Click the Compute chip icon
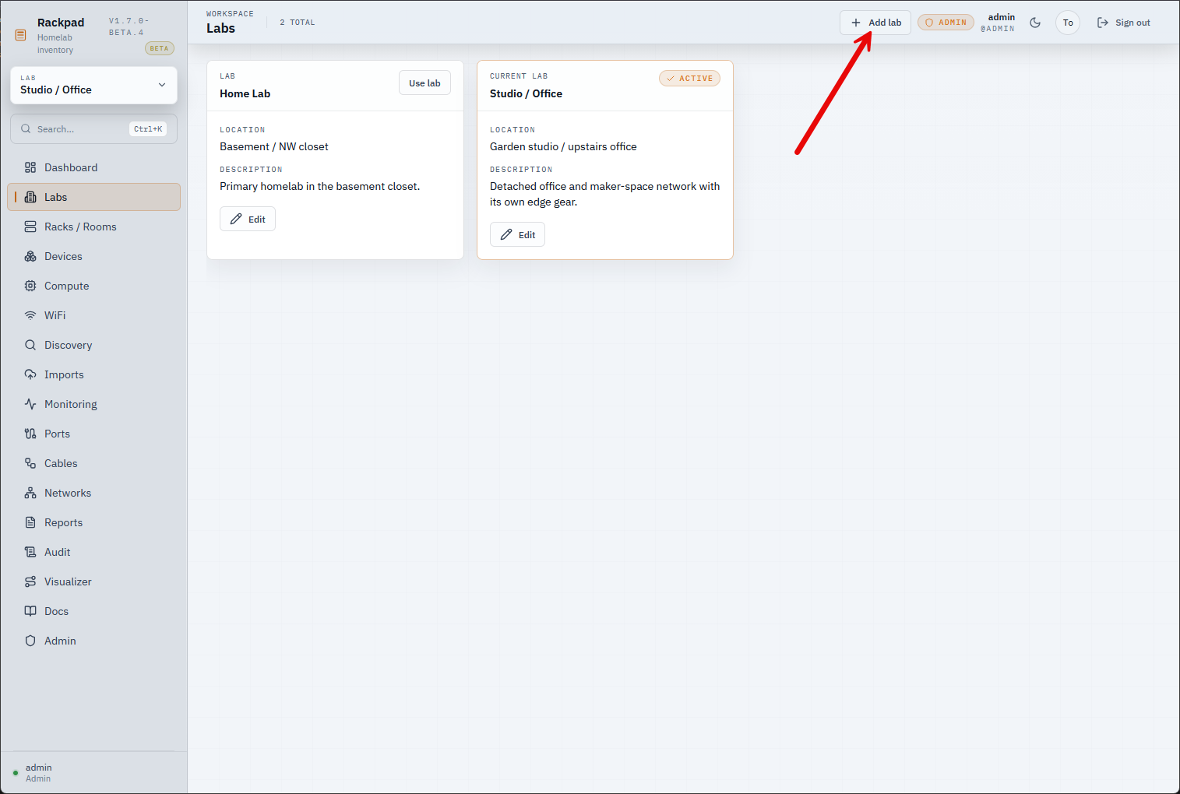The image size is (1180, 794). 30,286
